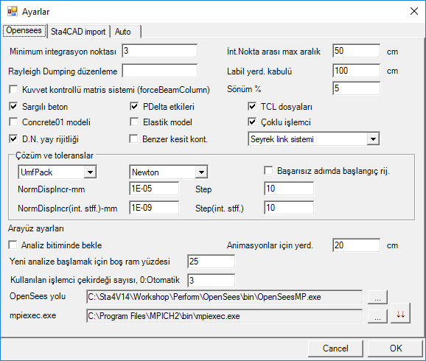The height and width of the screenshot is (361, 426).
Task: Switch to the Sta4CAD import tab
Action: tap(78, 32)
